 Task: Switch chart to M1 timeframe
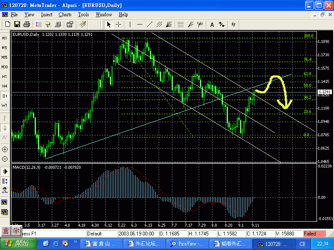coord(5,38)
